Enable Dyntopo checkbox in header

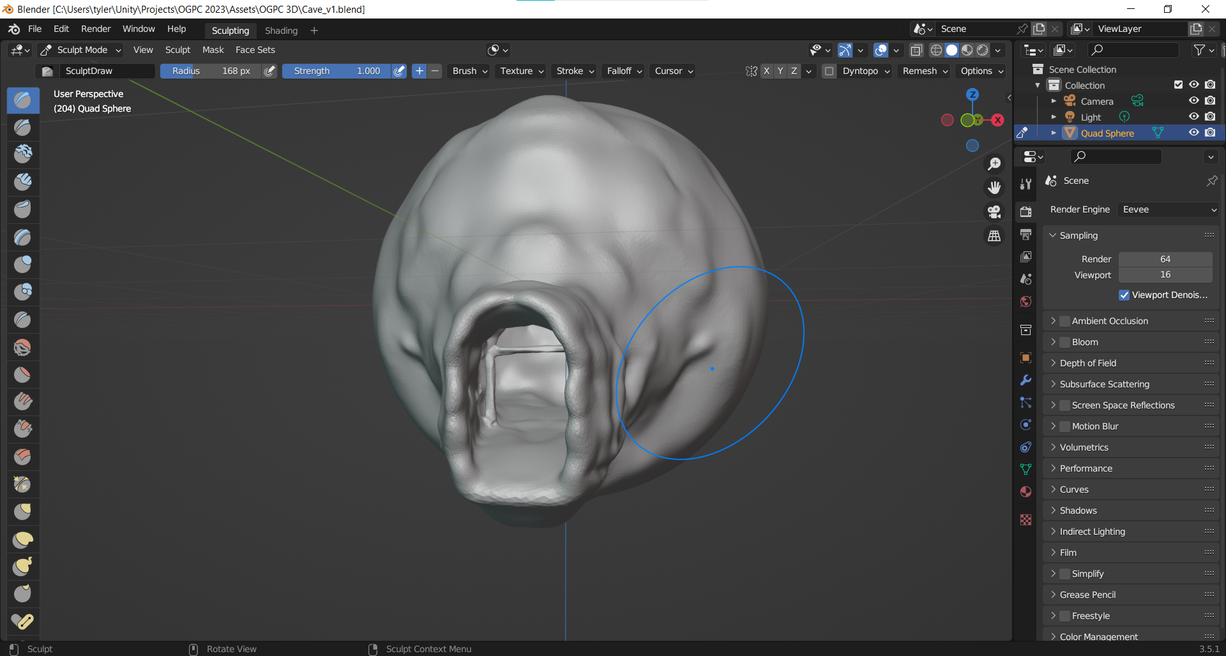click(x=829, y=71)
